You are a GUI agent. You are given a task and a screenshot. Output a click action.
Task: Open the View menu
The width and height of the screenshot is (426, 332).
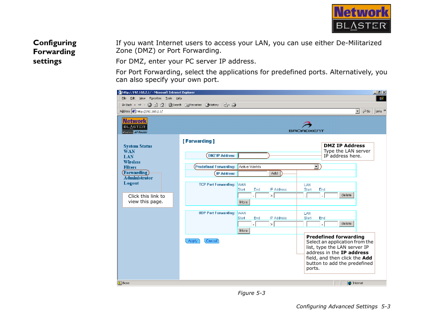point(142,98)
